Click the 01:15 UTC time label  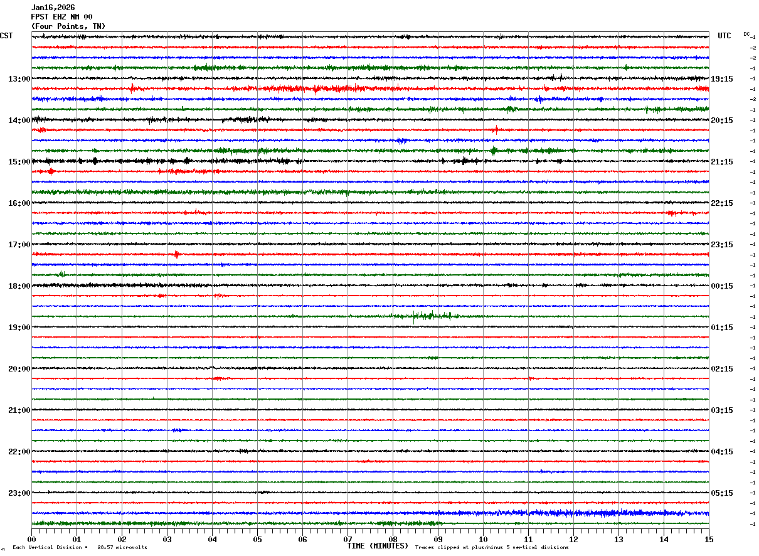(722, 328)
